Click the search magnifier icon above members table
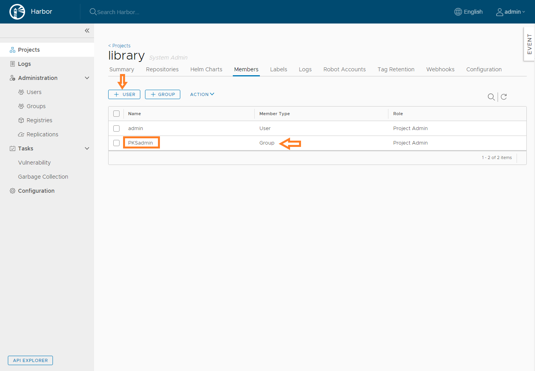This screenshot has width=535, height=371. pos(491,97)
